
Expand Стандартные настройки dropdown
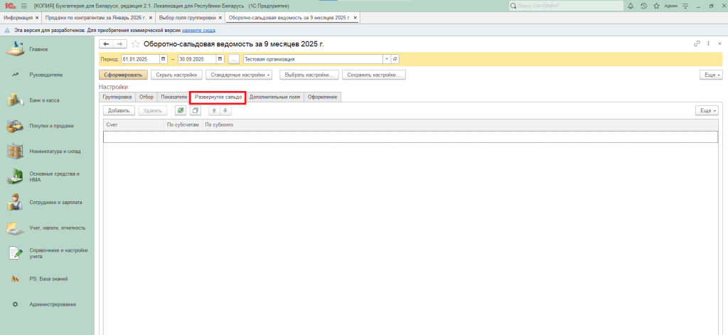point(249,74)
